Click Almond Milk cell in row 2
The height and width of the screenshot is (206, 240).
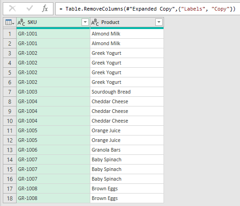(127, 43)
